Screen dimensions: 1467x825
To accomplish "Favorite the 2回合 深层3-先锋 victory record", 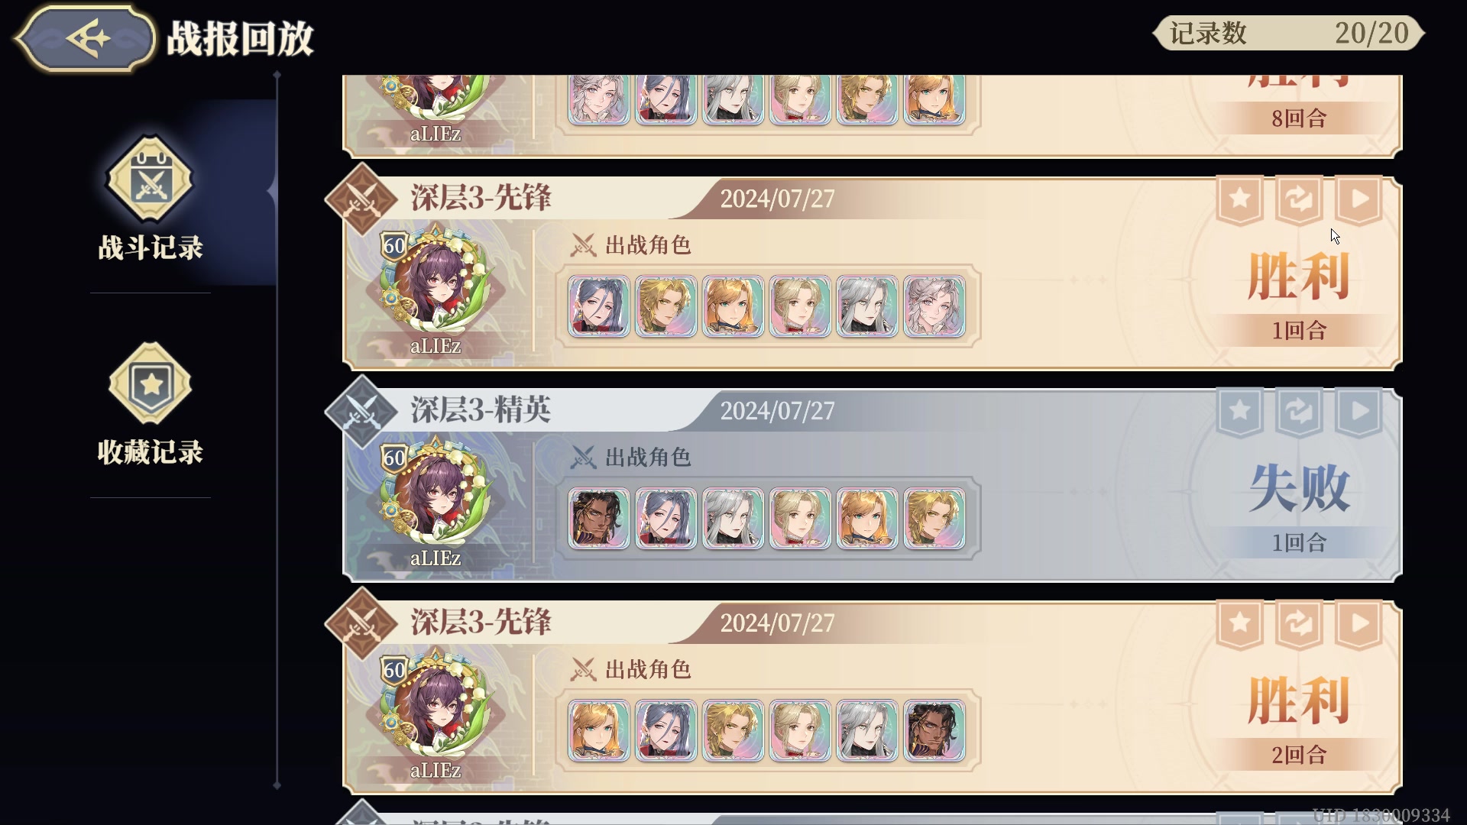I will click(1239, 624).
